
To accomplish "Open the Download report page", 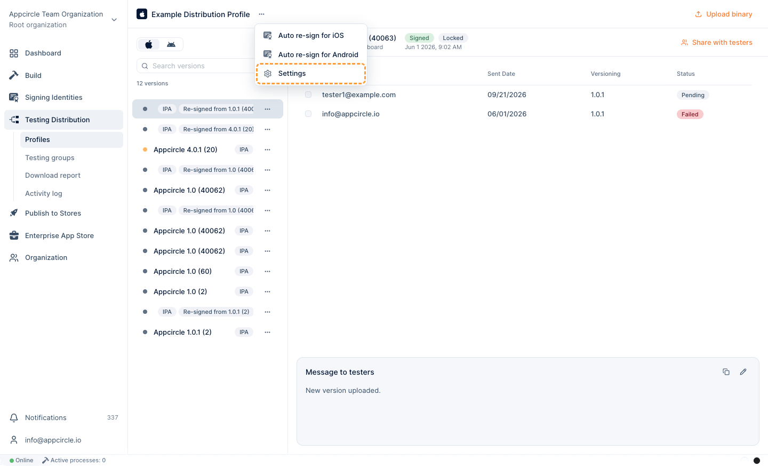I will point(53,176).
